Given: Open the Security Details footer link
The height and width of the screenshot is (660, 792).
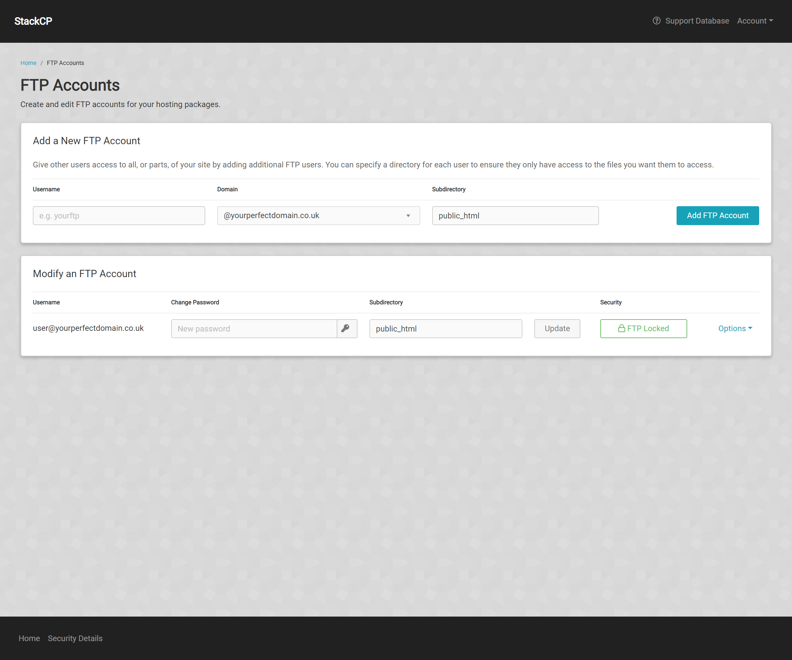Looking at the screenshot, I should tap(75, 638).
